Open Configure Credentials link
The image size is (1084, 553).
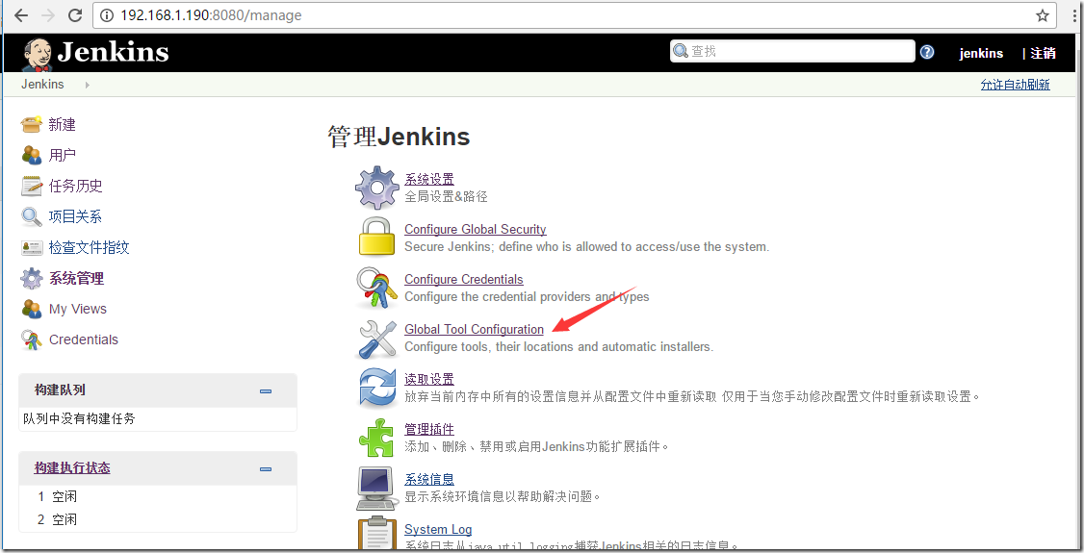464,279
